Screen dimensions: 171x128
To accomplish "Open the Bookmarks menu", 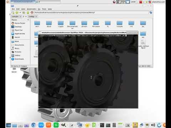I will pos(31,9).
